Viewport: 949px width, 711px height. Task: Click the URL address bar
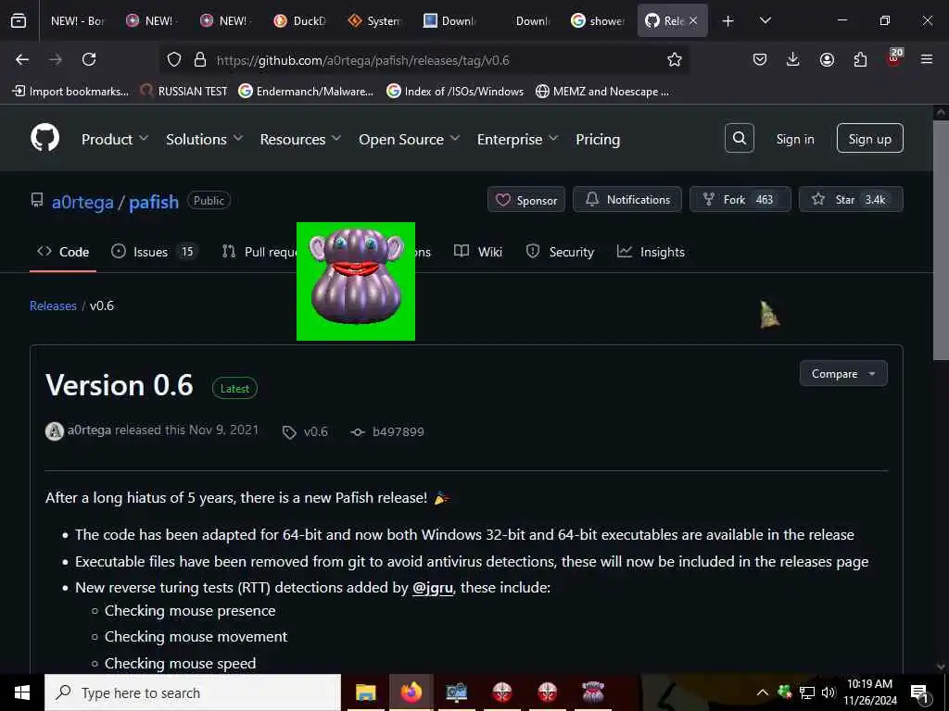point(424,60)
